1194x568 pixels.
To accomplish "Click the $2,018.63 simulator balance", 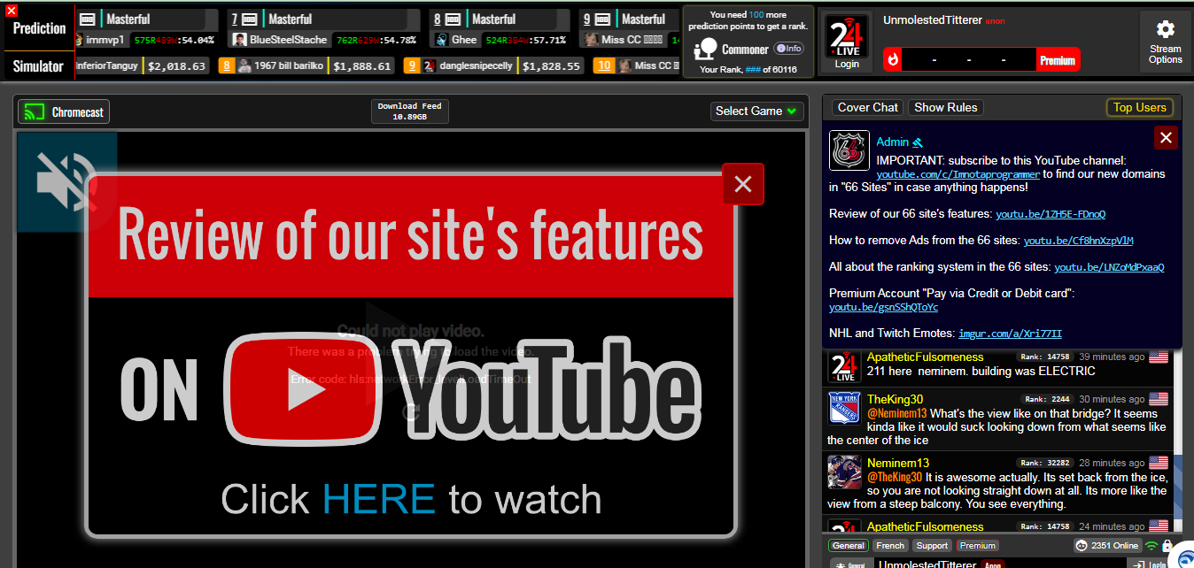I will 176,65.
